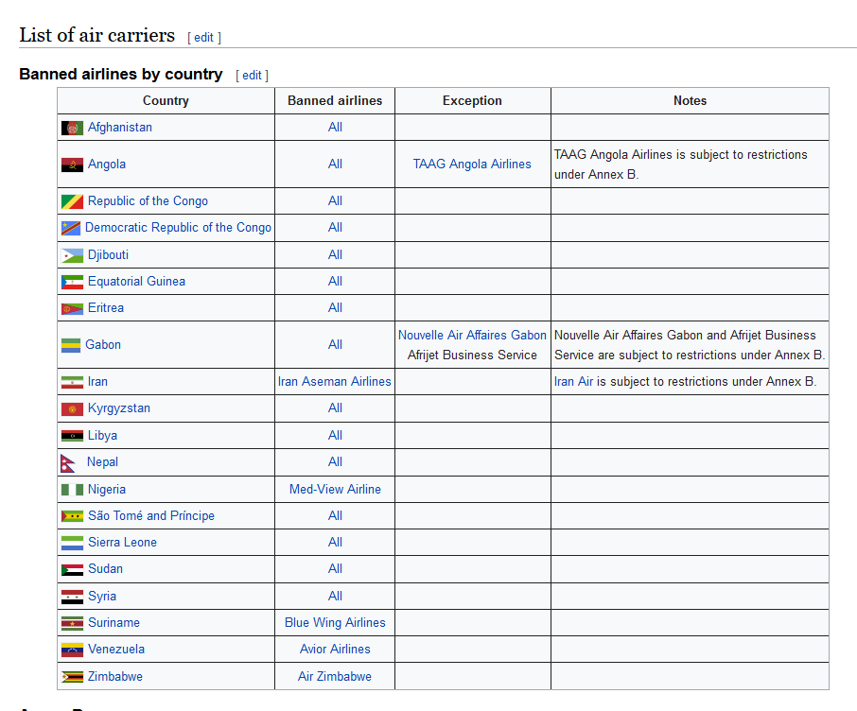Open the Angola country link
The height and width of the screenshot is (711, 857).
click(107, 165)
